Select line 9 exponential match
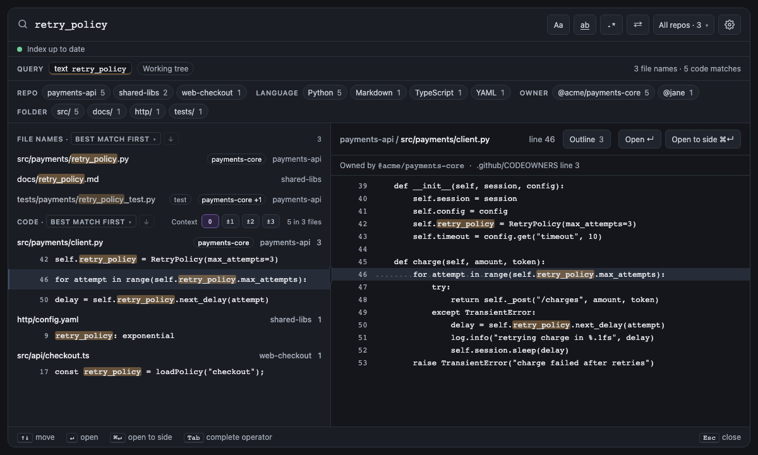The image size is (758, 455). click(169, 336)
